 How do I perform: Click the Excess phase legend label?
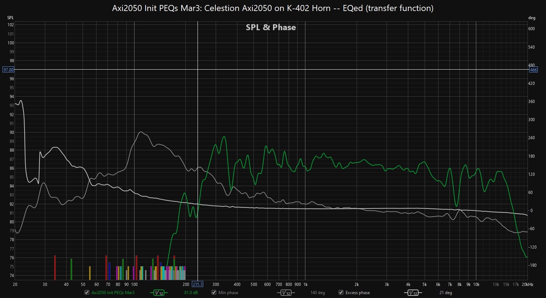click(357, 293)
